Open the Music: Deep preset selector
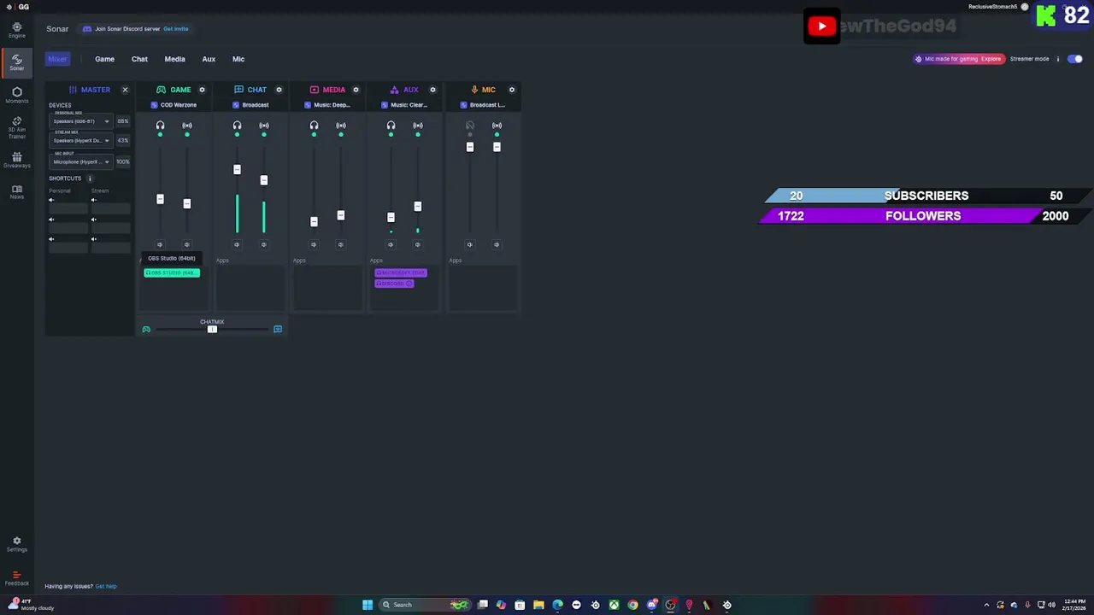Viewport: 1094px width, 615px height. click(x=327, y=105)
